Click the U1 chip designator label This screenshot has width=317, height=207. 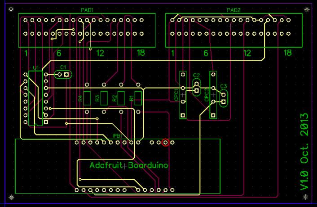(36, 67)
